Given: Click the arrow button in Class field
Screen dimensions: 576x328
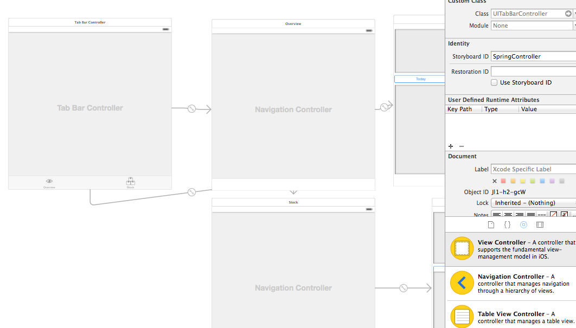Looking at the screenshot, I should [x=568, y=14].
